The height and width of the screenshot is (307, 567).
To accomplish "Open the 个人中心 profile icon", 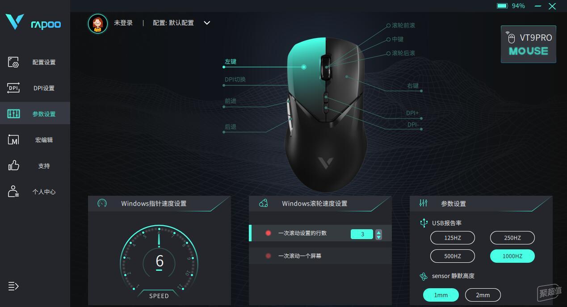I will click(13, 192).
